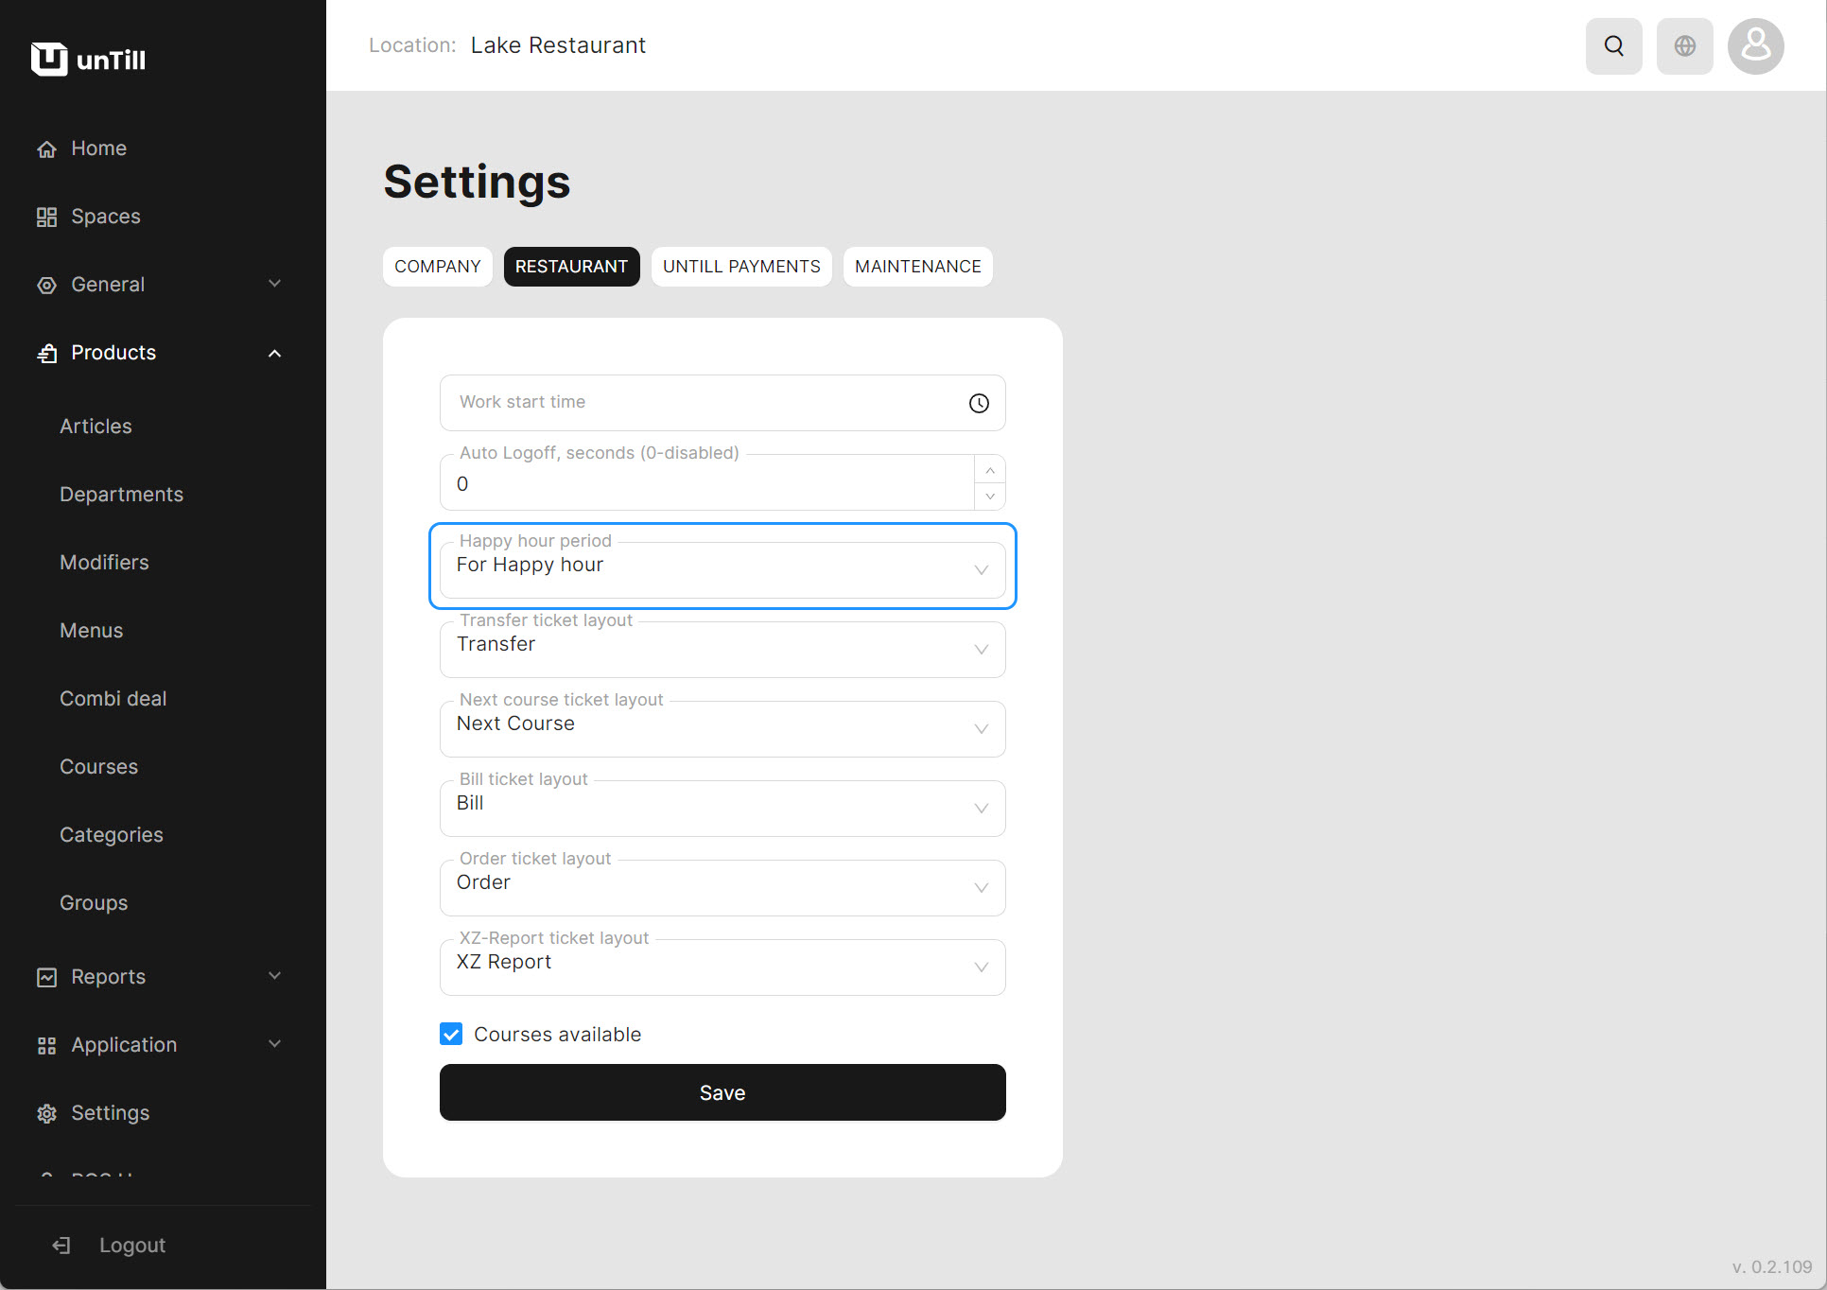Viewport: 1827px width, 1290px height.
Task: Open the language globe icon
Action: coord(1684,45)
